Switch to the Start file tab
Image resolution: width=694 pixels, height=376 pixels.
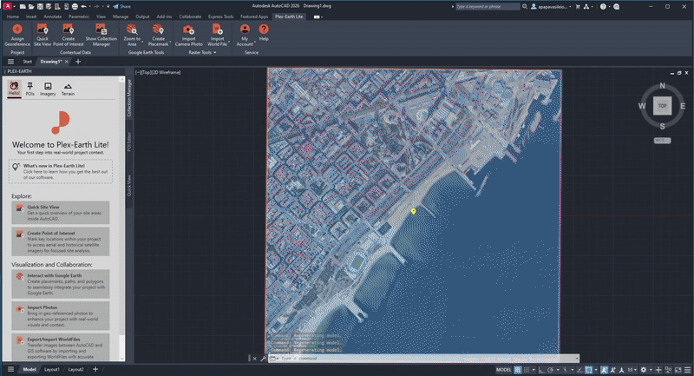28,62
